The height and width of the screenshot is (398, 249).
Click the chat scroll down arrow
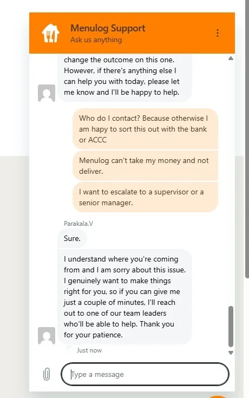point(231,353)
